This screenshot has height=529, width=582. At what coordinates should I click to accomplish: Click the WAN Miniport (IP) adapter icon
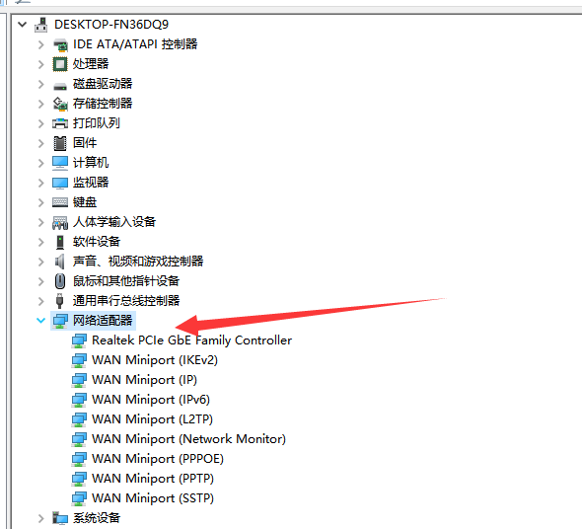pos(79,380)
